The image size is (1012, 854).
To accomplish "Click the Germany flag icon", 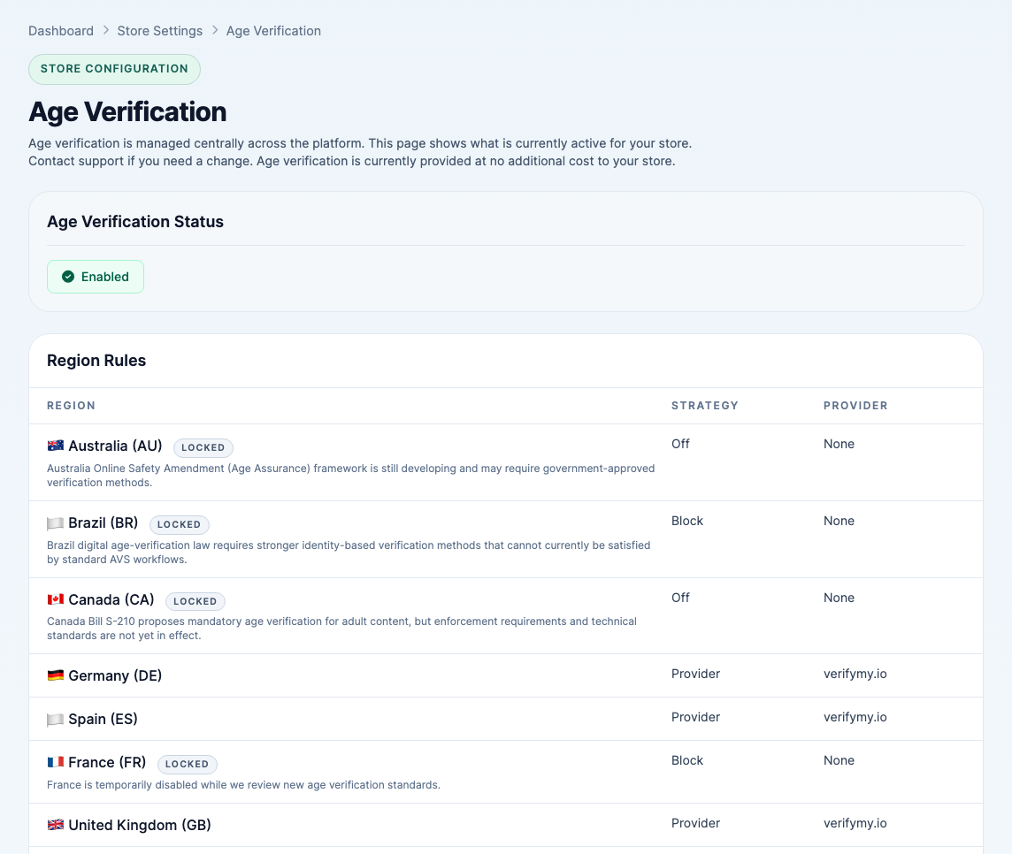I will click(x=56, y=675).
